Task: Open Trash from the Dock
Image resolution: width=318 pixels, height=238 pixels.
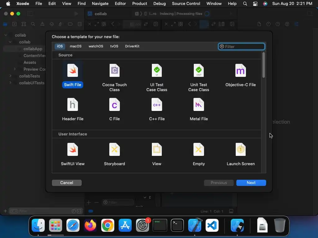Action: click(280, 225)
